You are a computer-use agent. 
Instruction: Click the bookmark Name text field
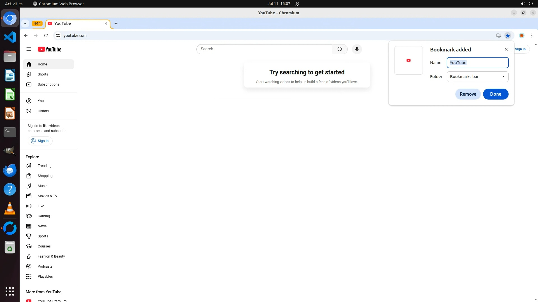tap(477, 63)
